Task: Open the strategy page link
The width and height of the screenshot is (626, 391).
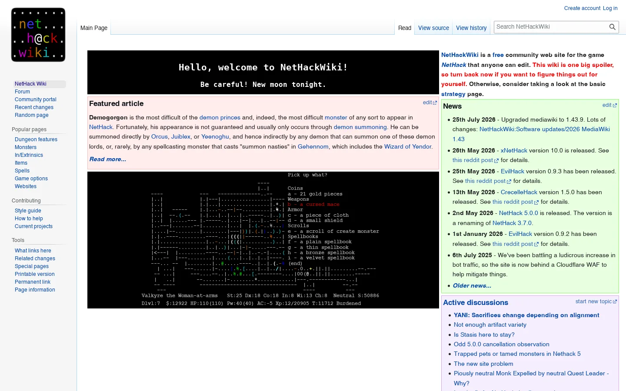Action: tap(453, 94)
